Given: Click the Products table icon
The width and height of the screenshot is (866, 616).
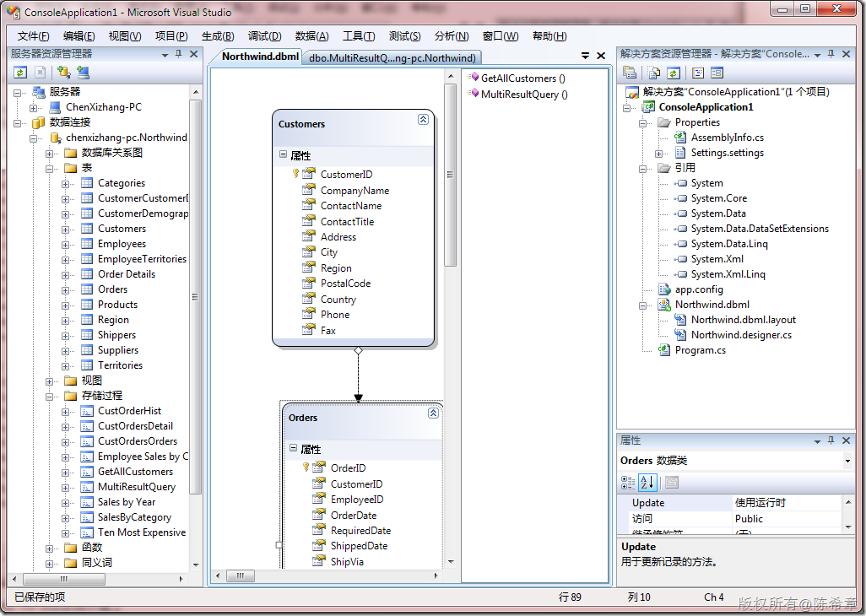Looking at the screenshot, I should click(87, 304).
